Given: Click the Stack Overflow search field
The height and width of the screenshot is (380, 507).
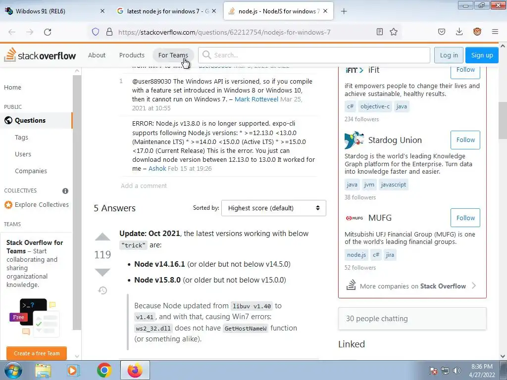Looking at the screenshot, I should pos(314,55).
